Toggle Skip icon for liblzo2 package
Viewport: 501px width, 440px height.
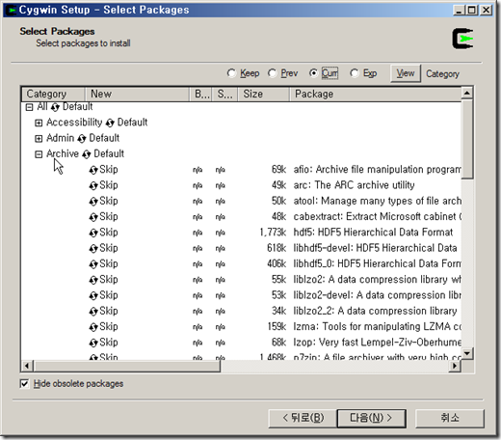(x=93, y=280)
